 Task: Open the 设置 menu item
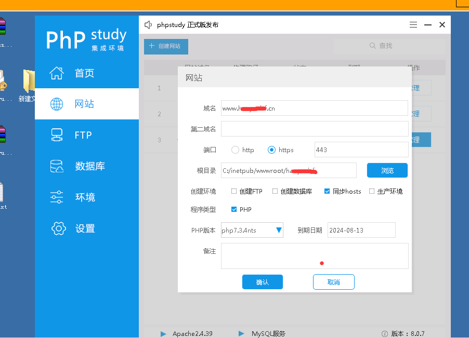(x=87, y=228)
